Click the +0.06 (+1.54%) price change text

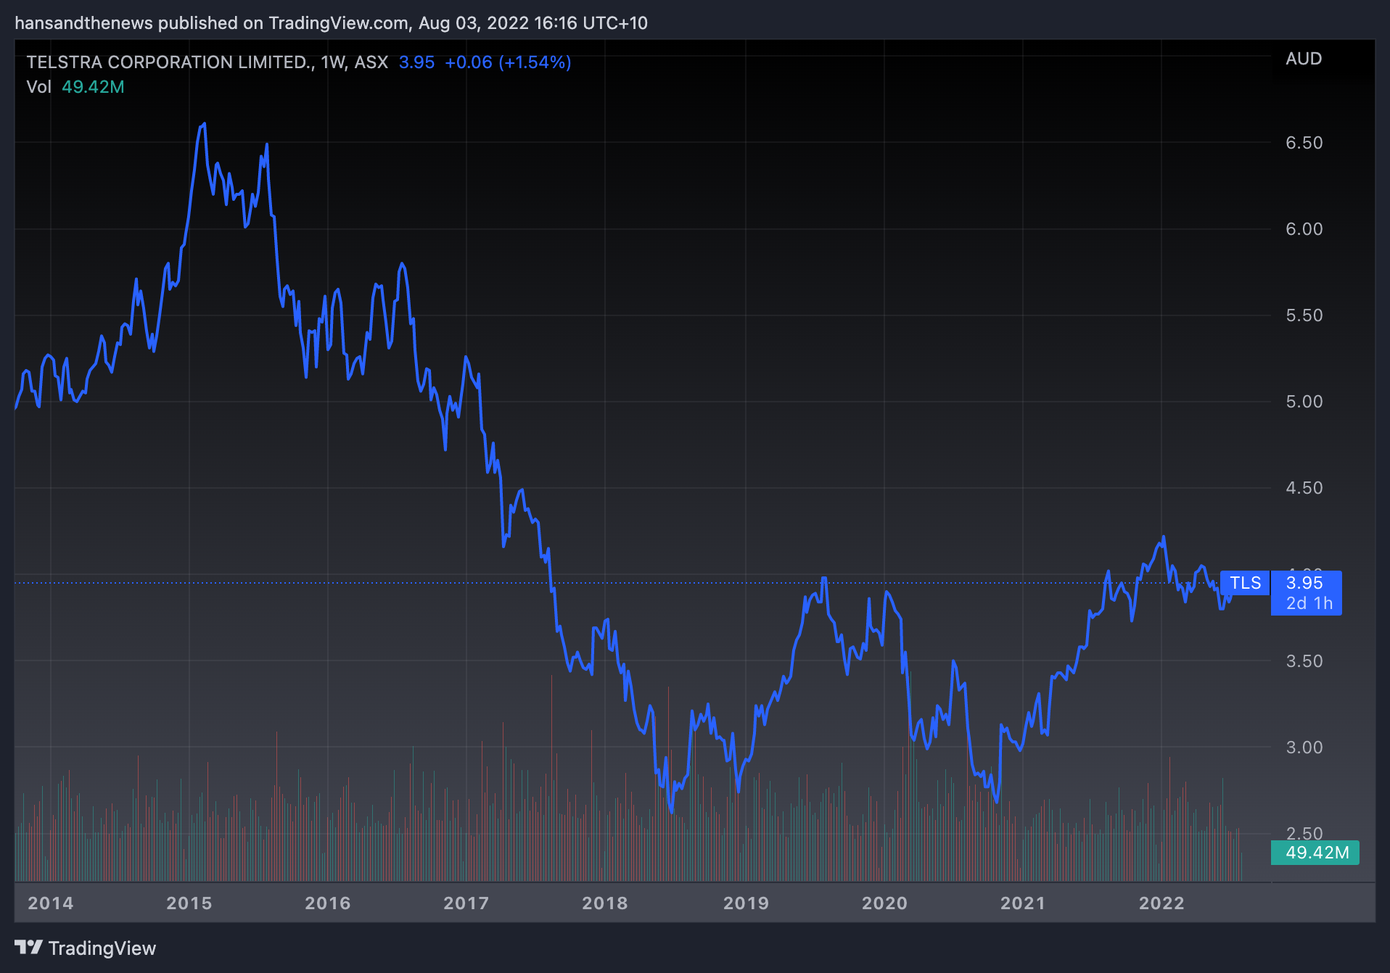point(507,62)
